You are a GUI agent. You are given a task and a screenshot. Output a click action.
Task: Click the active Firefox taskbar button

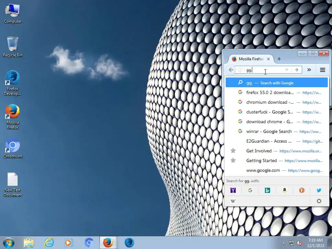108,243
